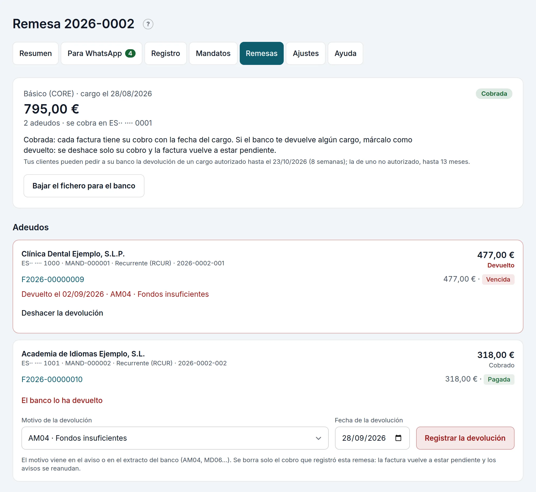The image size is (536, 492).
Task: Click Clínica Dental Ejemplo, S.L.P. name
Action: [73, 254]
